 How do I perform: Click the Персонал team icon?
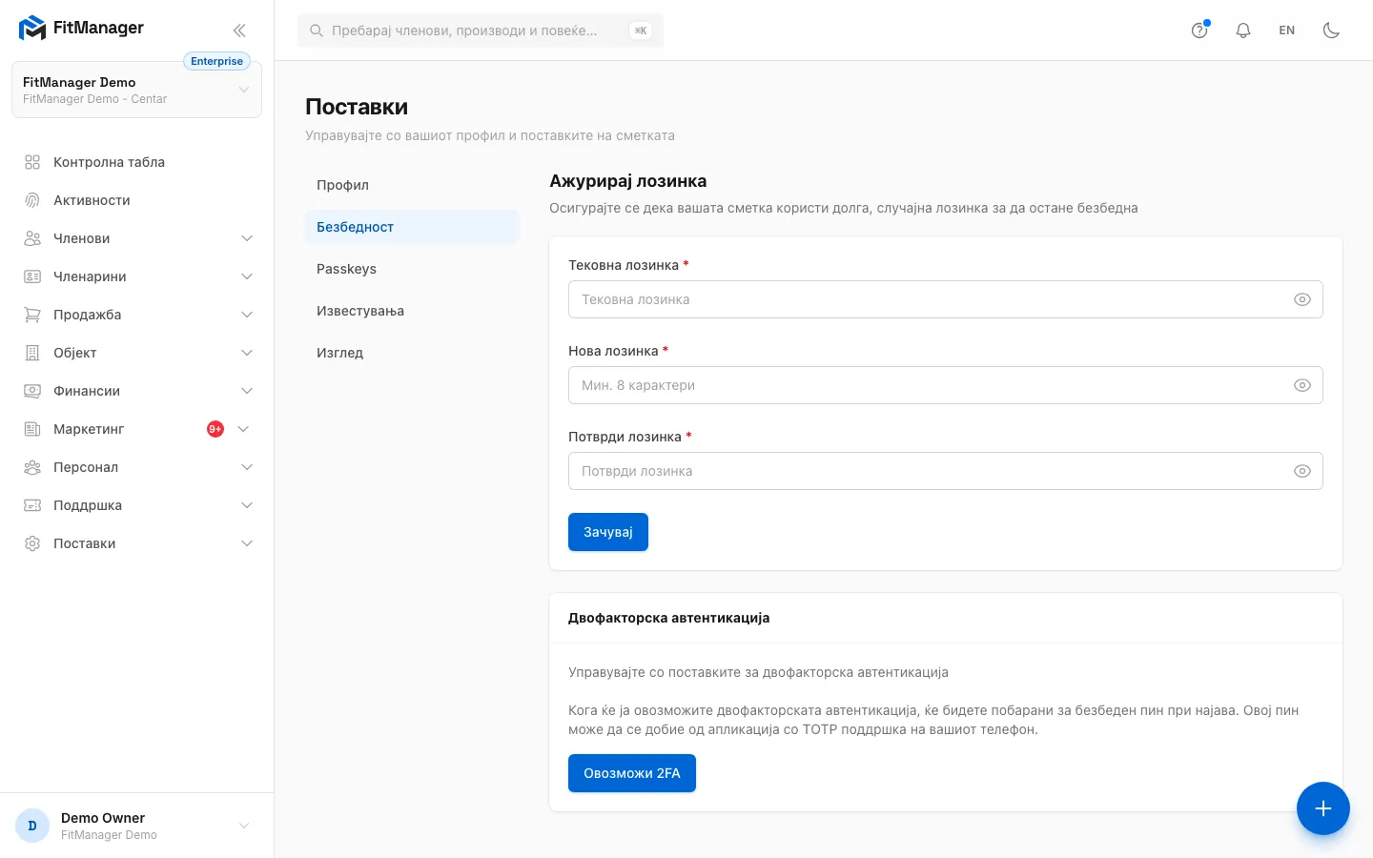coord(32,467)
